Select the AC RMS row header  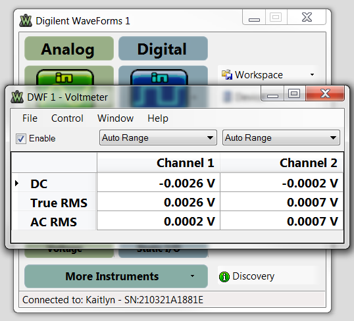click(x=54, y=221)
